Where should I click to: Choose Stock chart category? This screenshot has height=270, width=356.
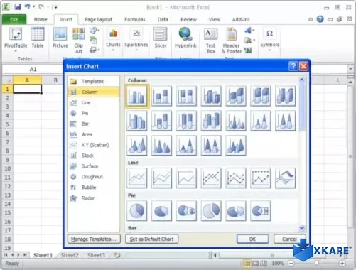94,156
